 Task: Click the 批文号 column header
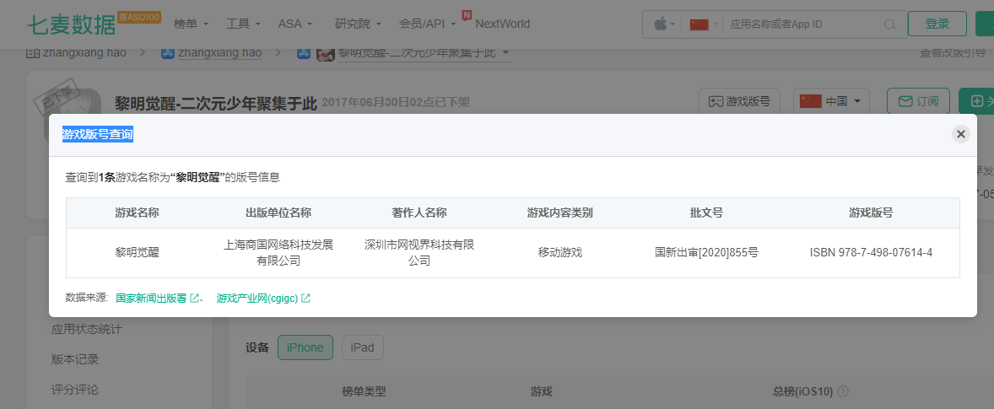pyautogui.click(x=706, y=213)
